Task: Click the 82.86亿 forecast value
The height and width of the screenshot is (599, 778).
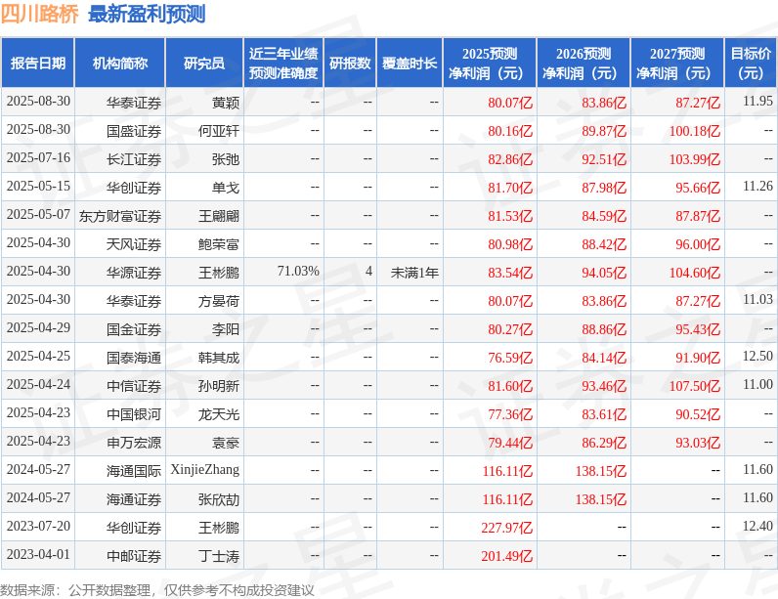Action: 510,159
